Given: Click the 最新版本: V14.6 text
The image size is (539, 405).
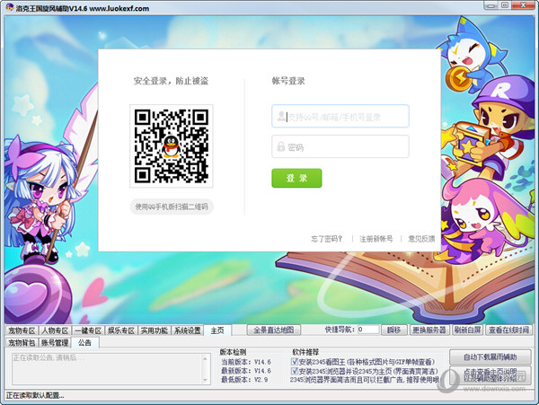Looking at the screenshot, I should [246, 371].
